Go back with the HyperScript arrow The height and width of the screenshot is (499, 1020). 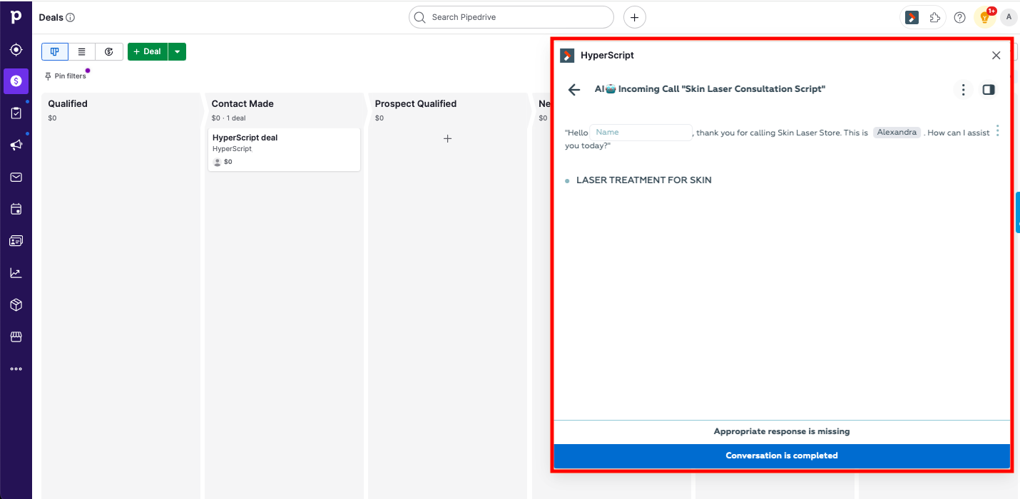pyautogui.click(x=573, y=89)
